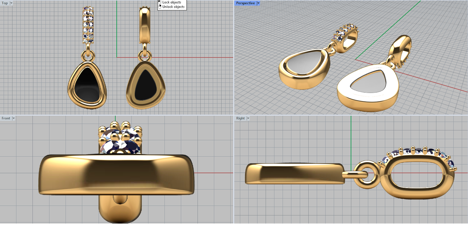
Task: Open the Front viewport dropdown arrow
Action: [13, 118]
